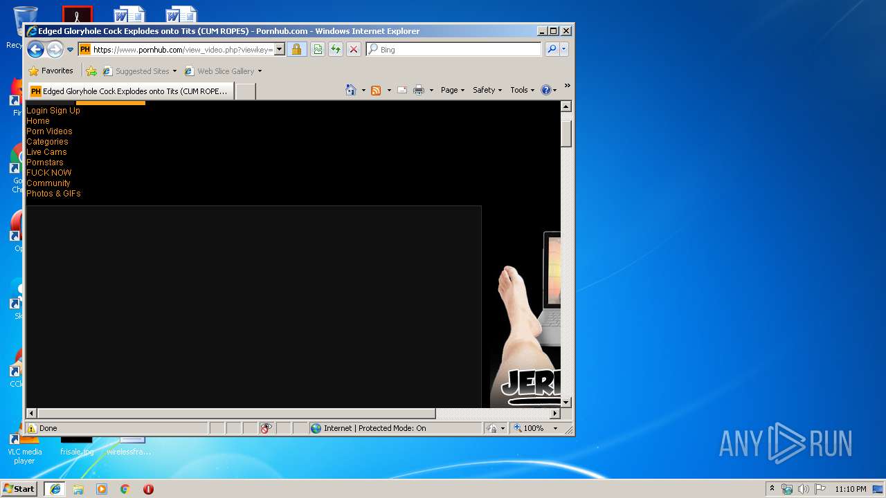The height and width of the screenshot is (498, 886).
Task: Open the Safety menu
Action: 487,90
